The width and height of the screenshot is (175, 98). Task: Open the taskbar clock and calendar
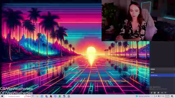click(167, 96)
